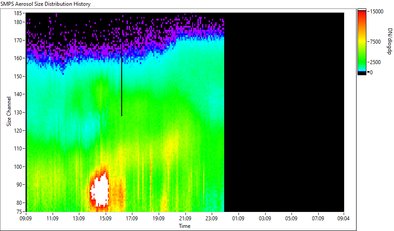This screenshot has height=231, width=394.
Task: Click the 170 size channel axis label
Action: coord(18,40)
